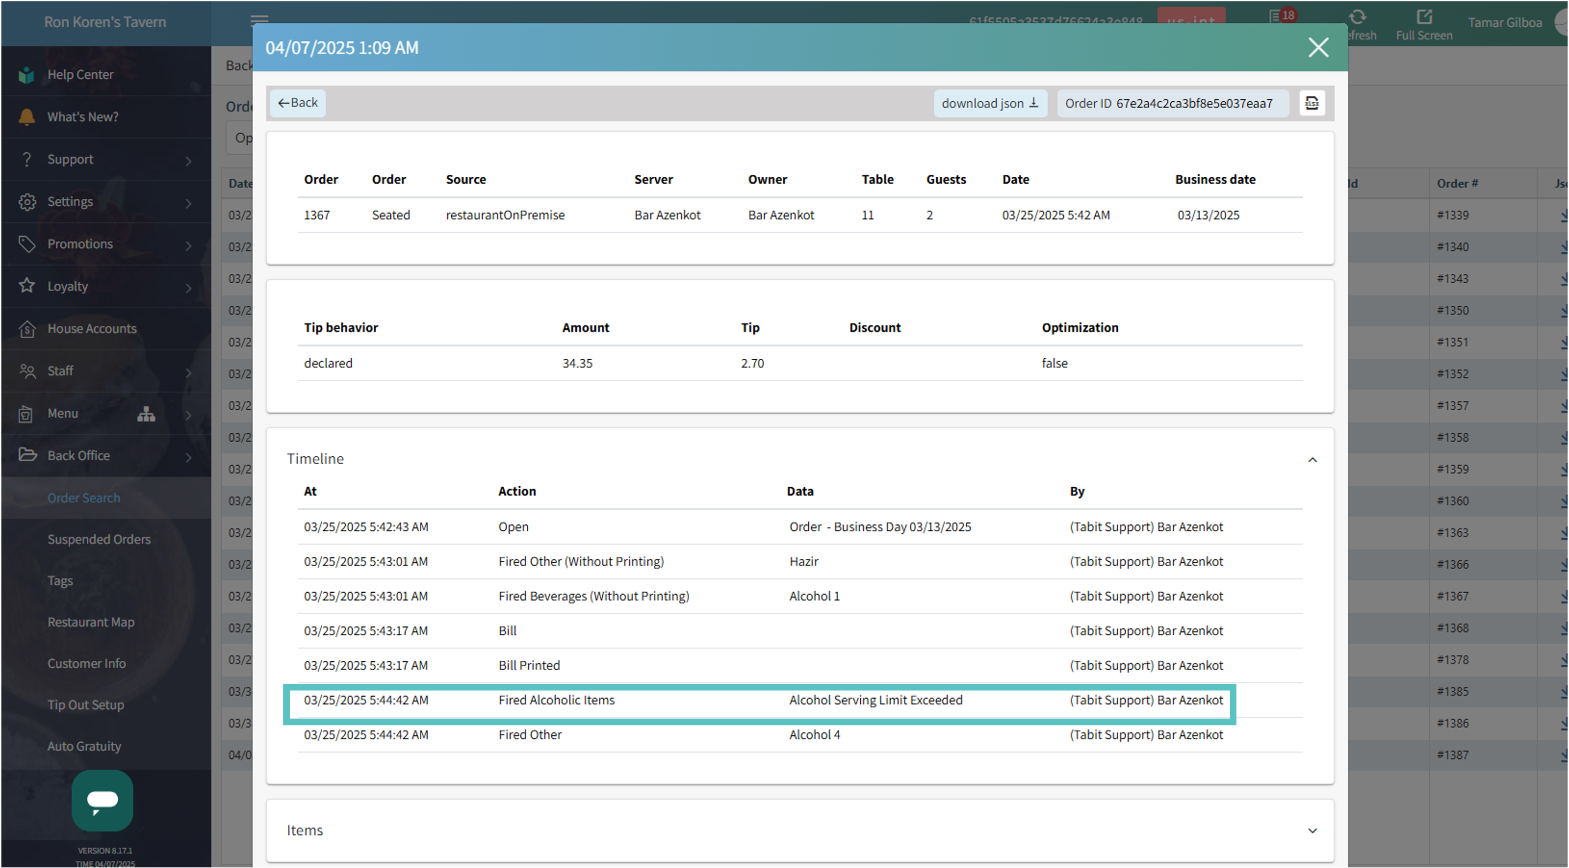
Task: Click the hamburger menu icon
Action: coord(259,19)
